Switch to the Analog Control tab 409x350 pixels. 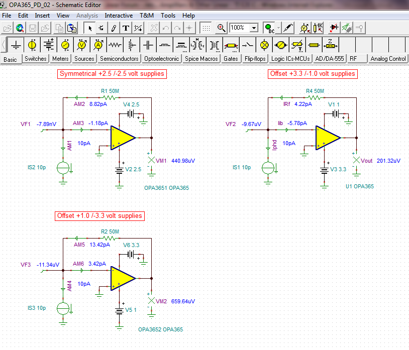388,59
